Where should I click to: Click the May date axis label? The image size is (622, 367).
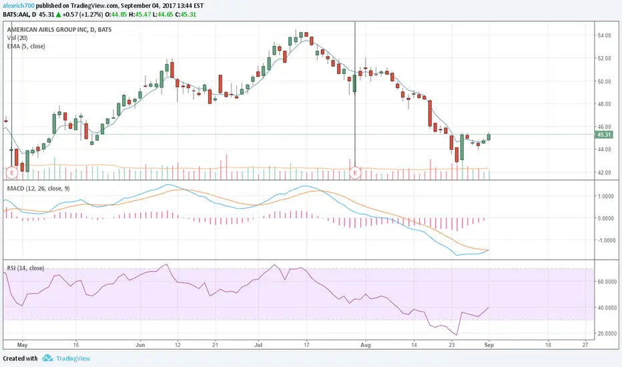point(22,345)
